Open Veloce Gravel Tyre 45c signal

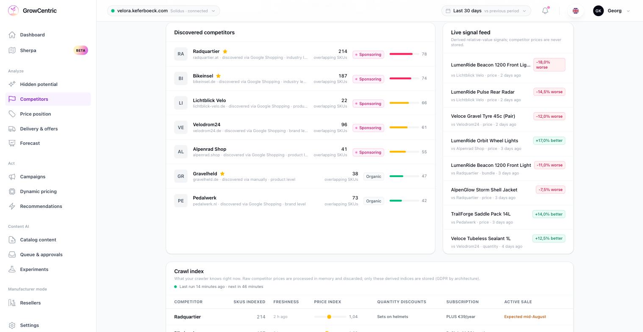pos(508,120)
